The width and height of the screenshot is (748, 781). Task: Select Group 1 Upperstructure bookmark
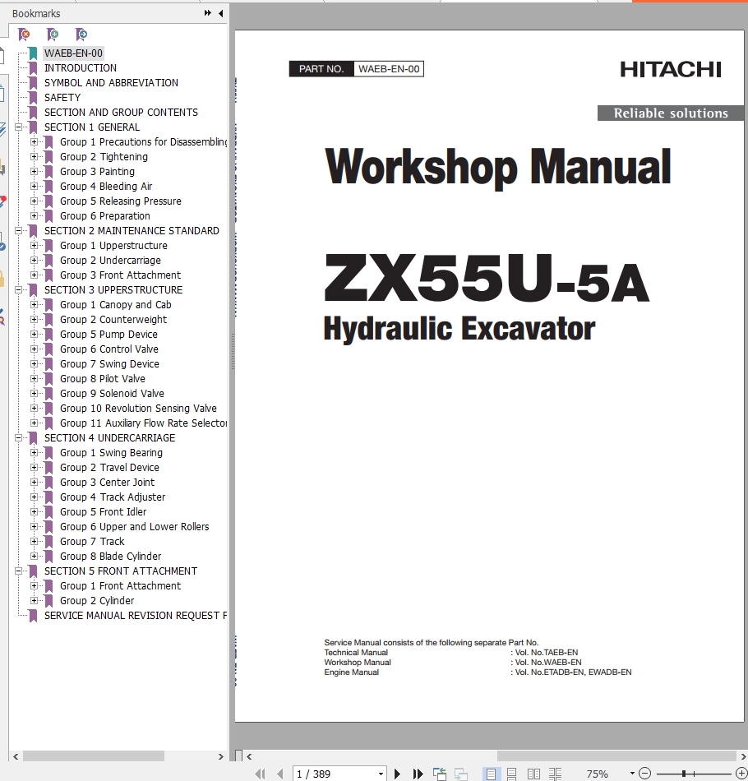(x=113, y=246)
